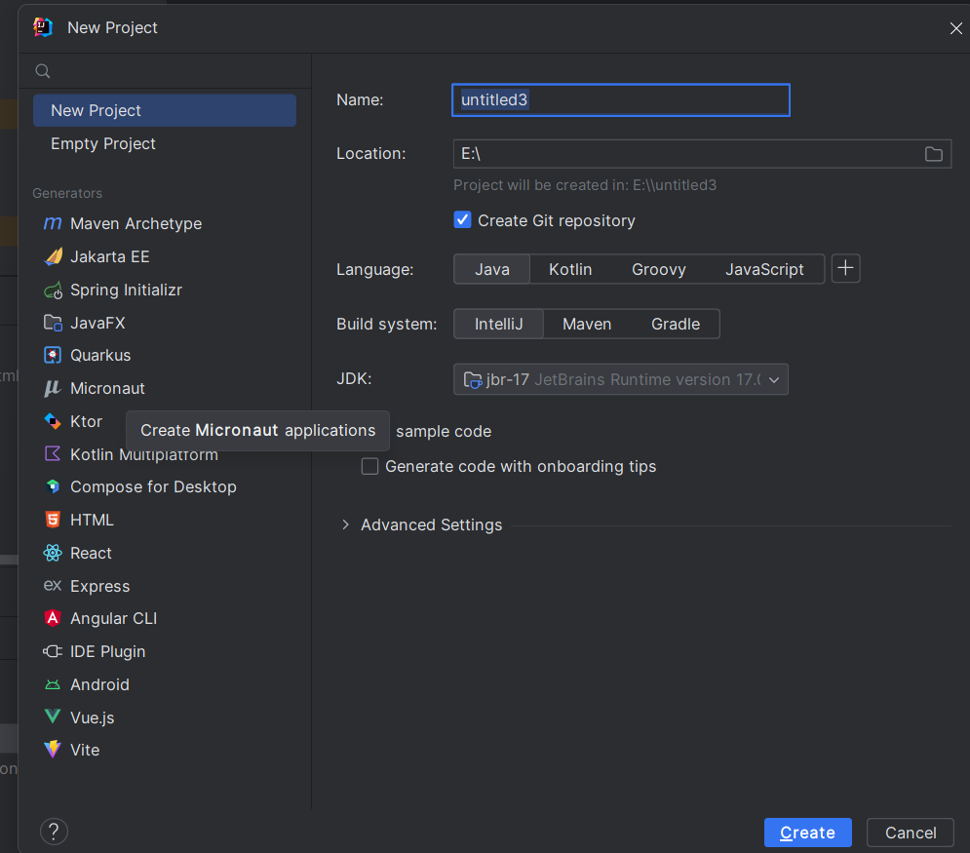The image size is (970, 853).
Task: Select Groovy as the language
Action: point(659,269)
